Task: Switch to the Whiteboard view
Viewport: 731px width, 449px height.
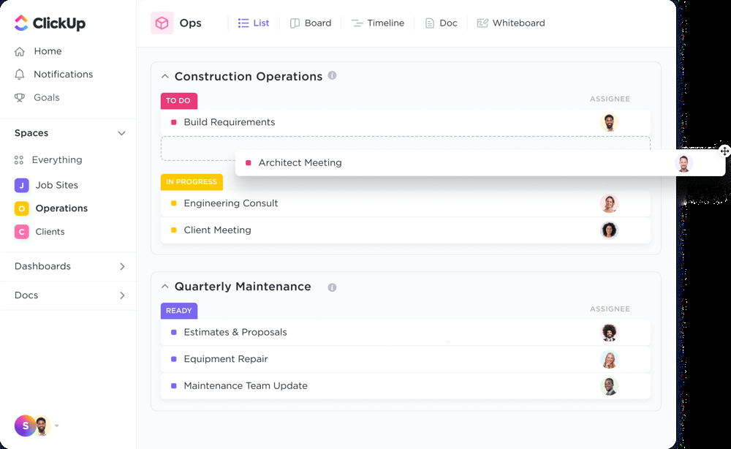Action: pyautogui.click(x=510, y=23)
